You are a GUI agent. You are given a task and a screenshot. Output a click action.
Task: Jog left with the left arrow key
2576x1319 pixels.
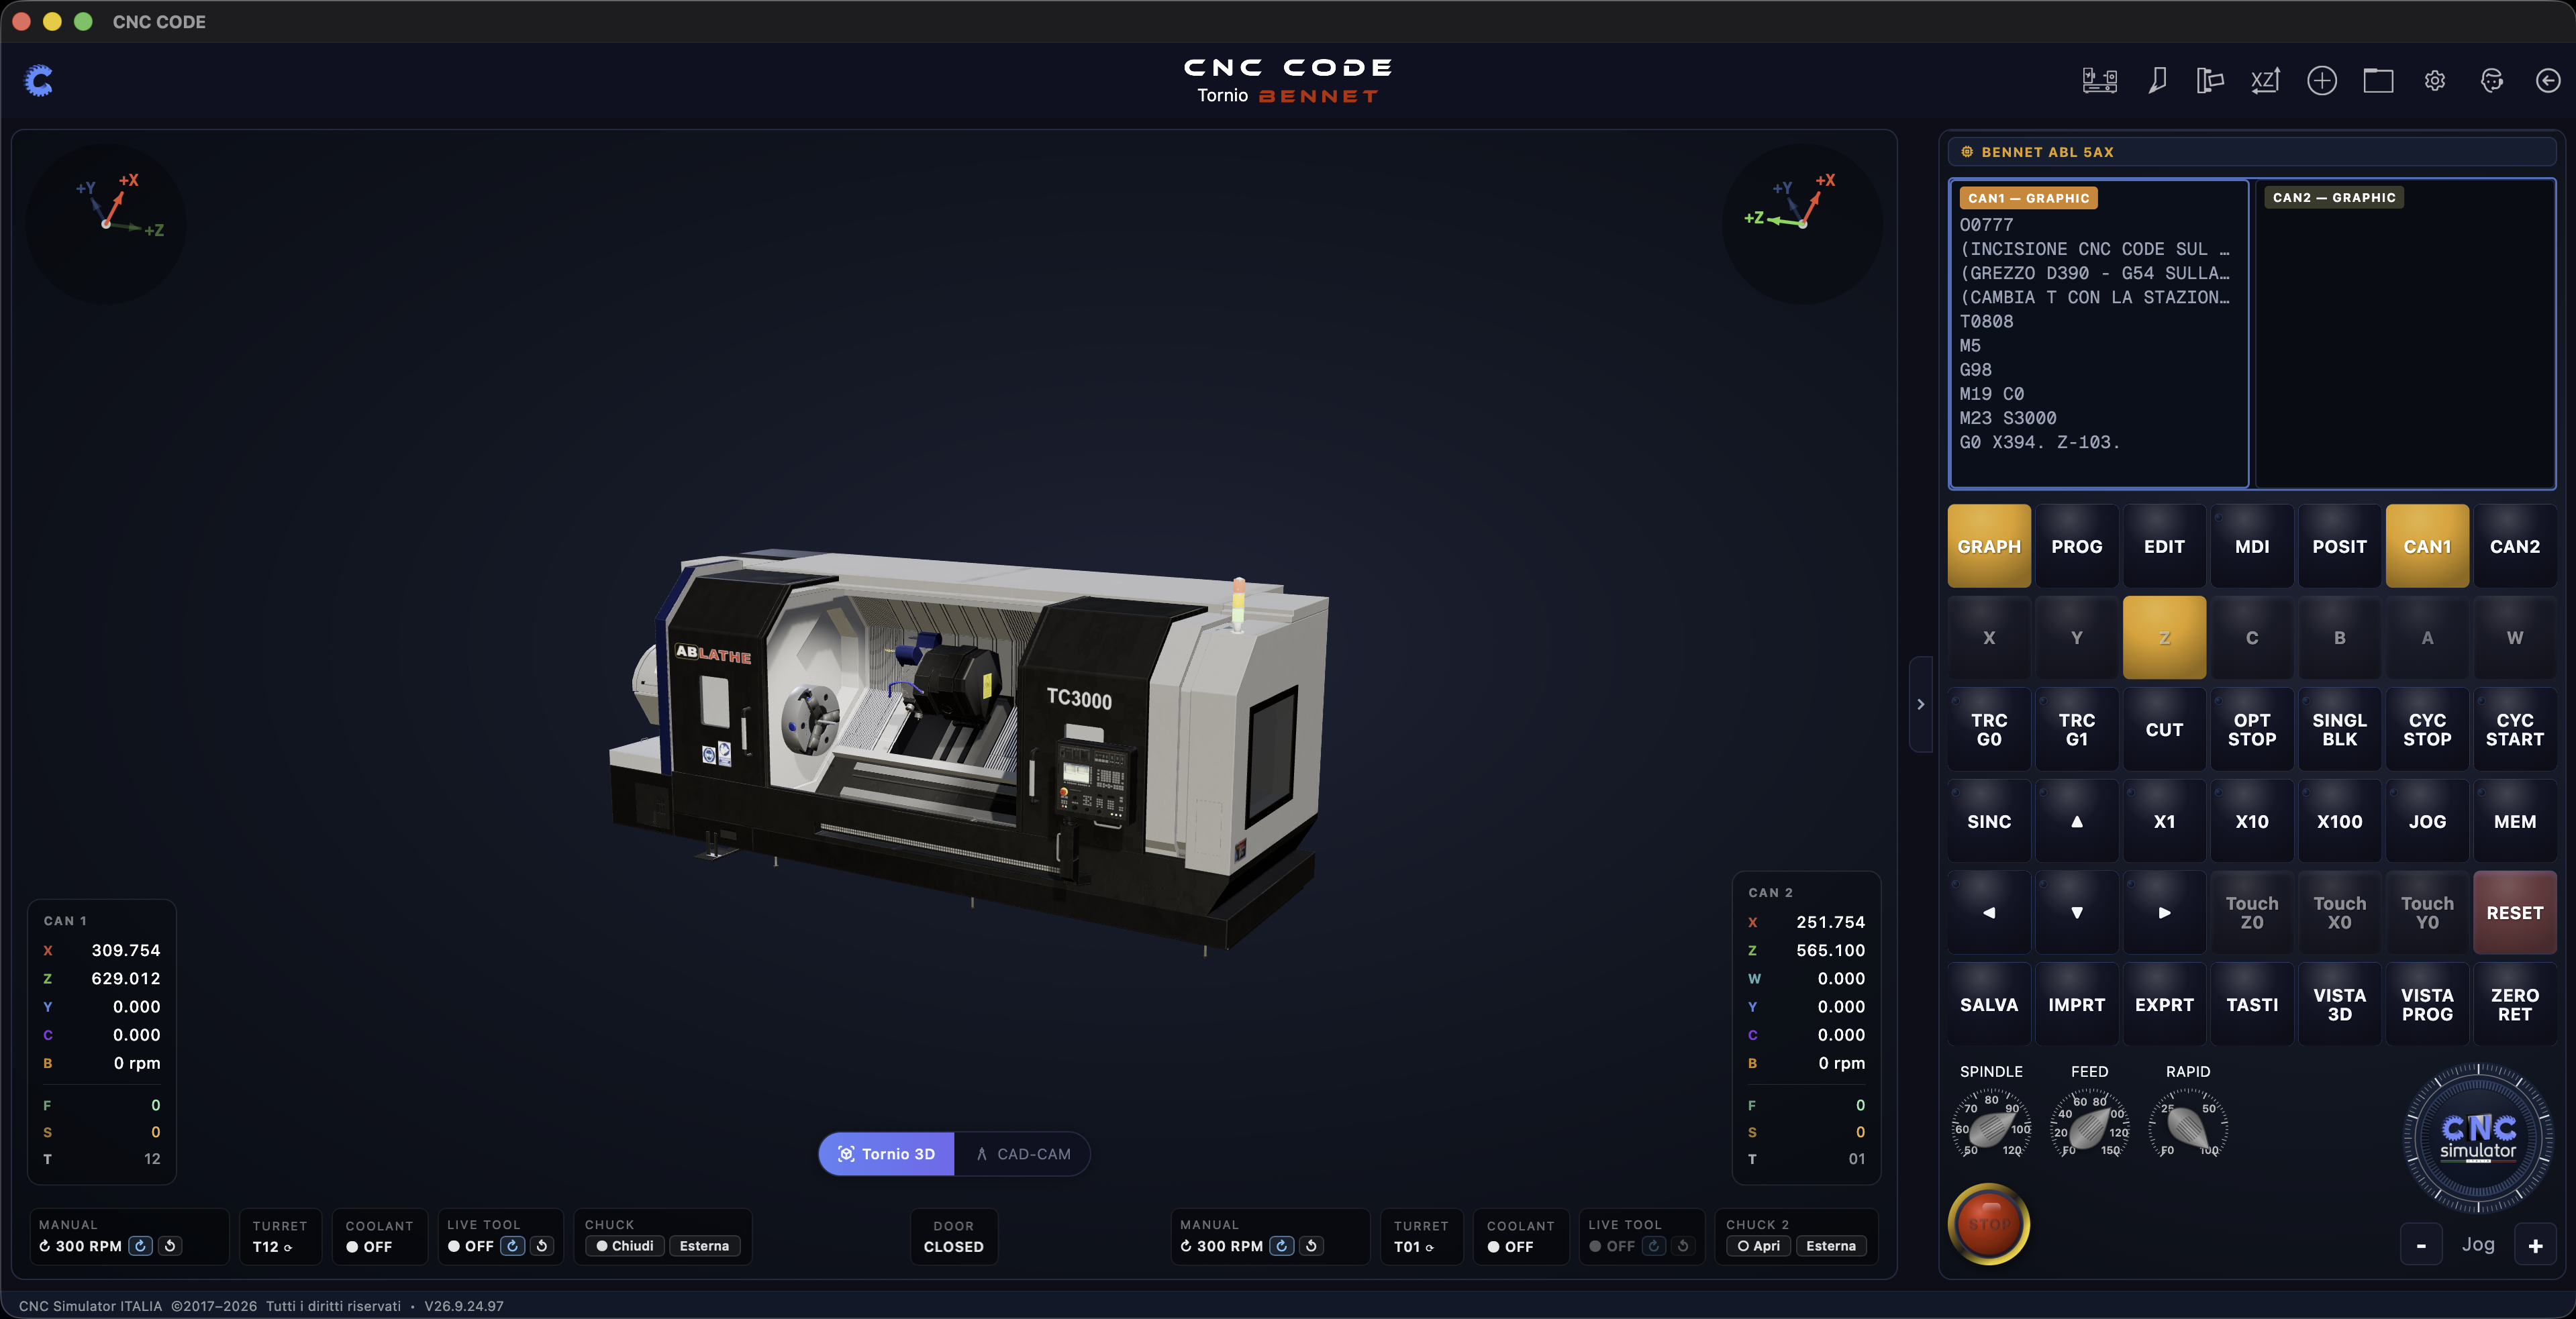coord(1989,912)
